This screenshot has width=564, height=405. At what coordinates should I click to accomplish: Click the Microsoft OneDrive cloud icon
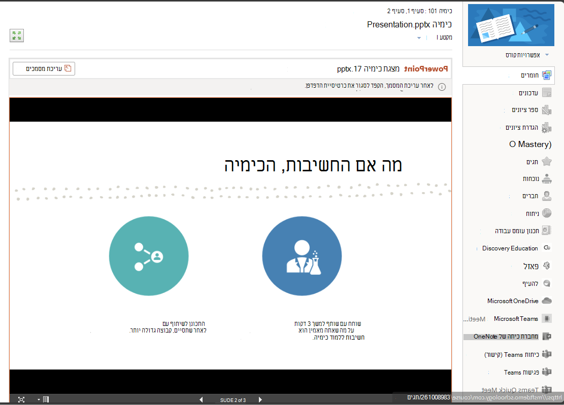(546, 301)
